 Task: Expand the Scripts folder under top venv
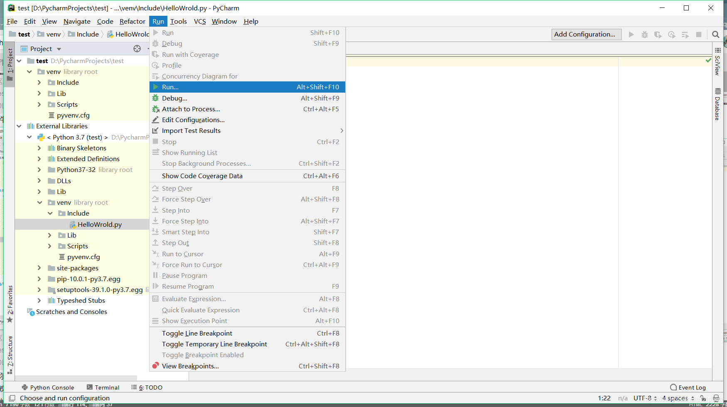tap(39, 104)
